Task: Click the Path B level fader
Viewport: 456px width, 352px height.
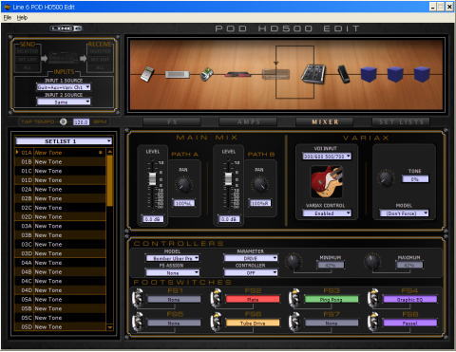Action: click(228, 179)
